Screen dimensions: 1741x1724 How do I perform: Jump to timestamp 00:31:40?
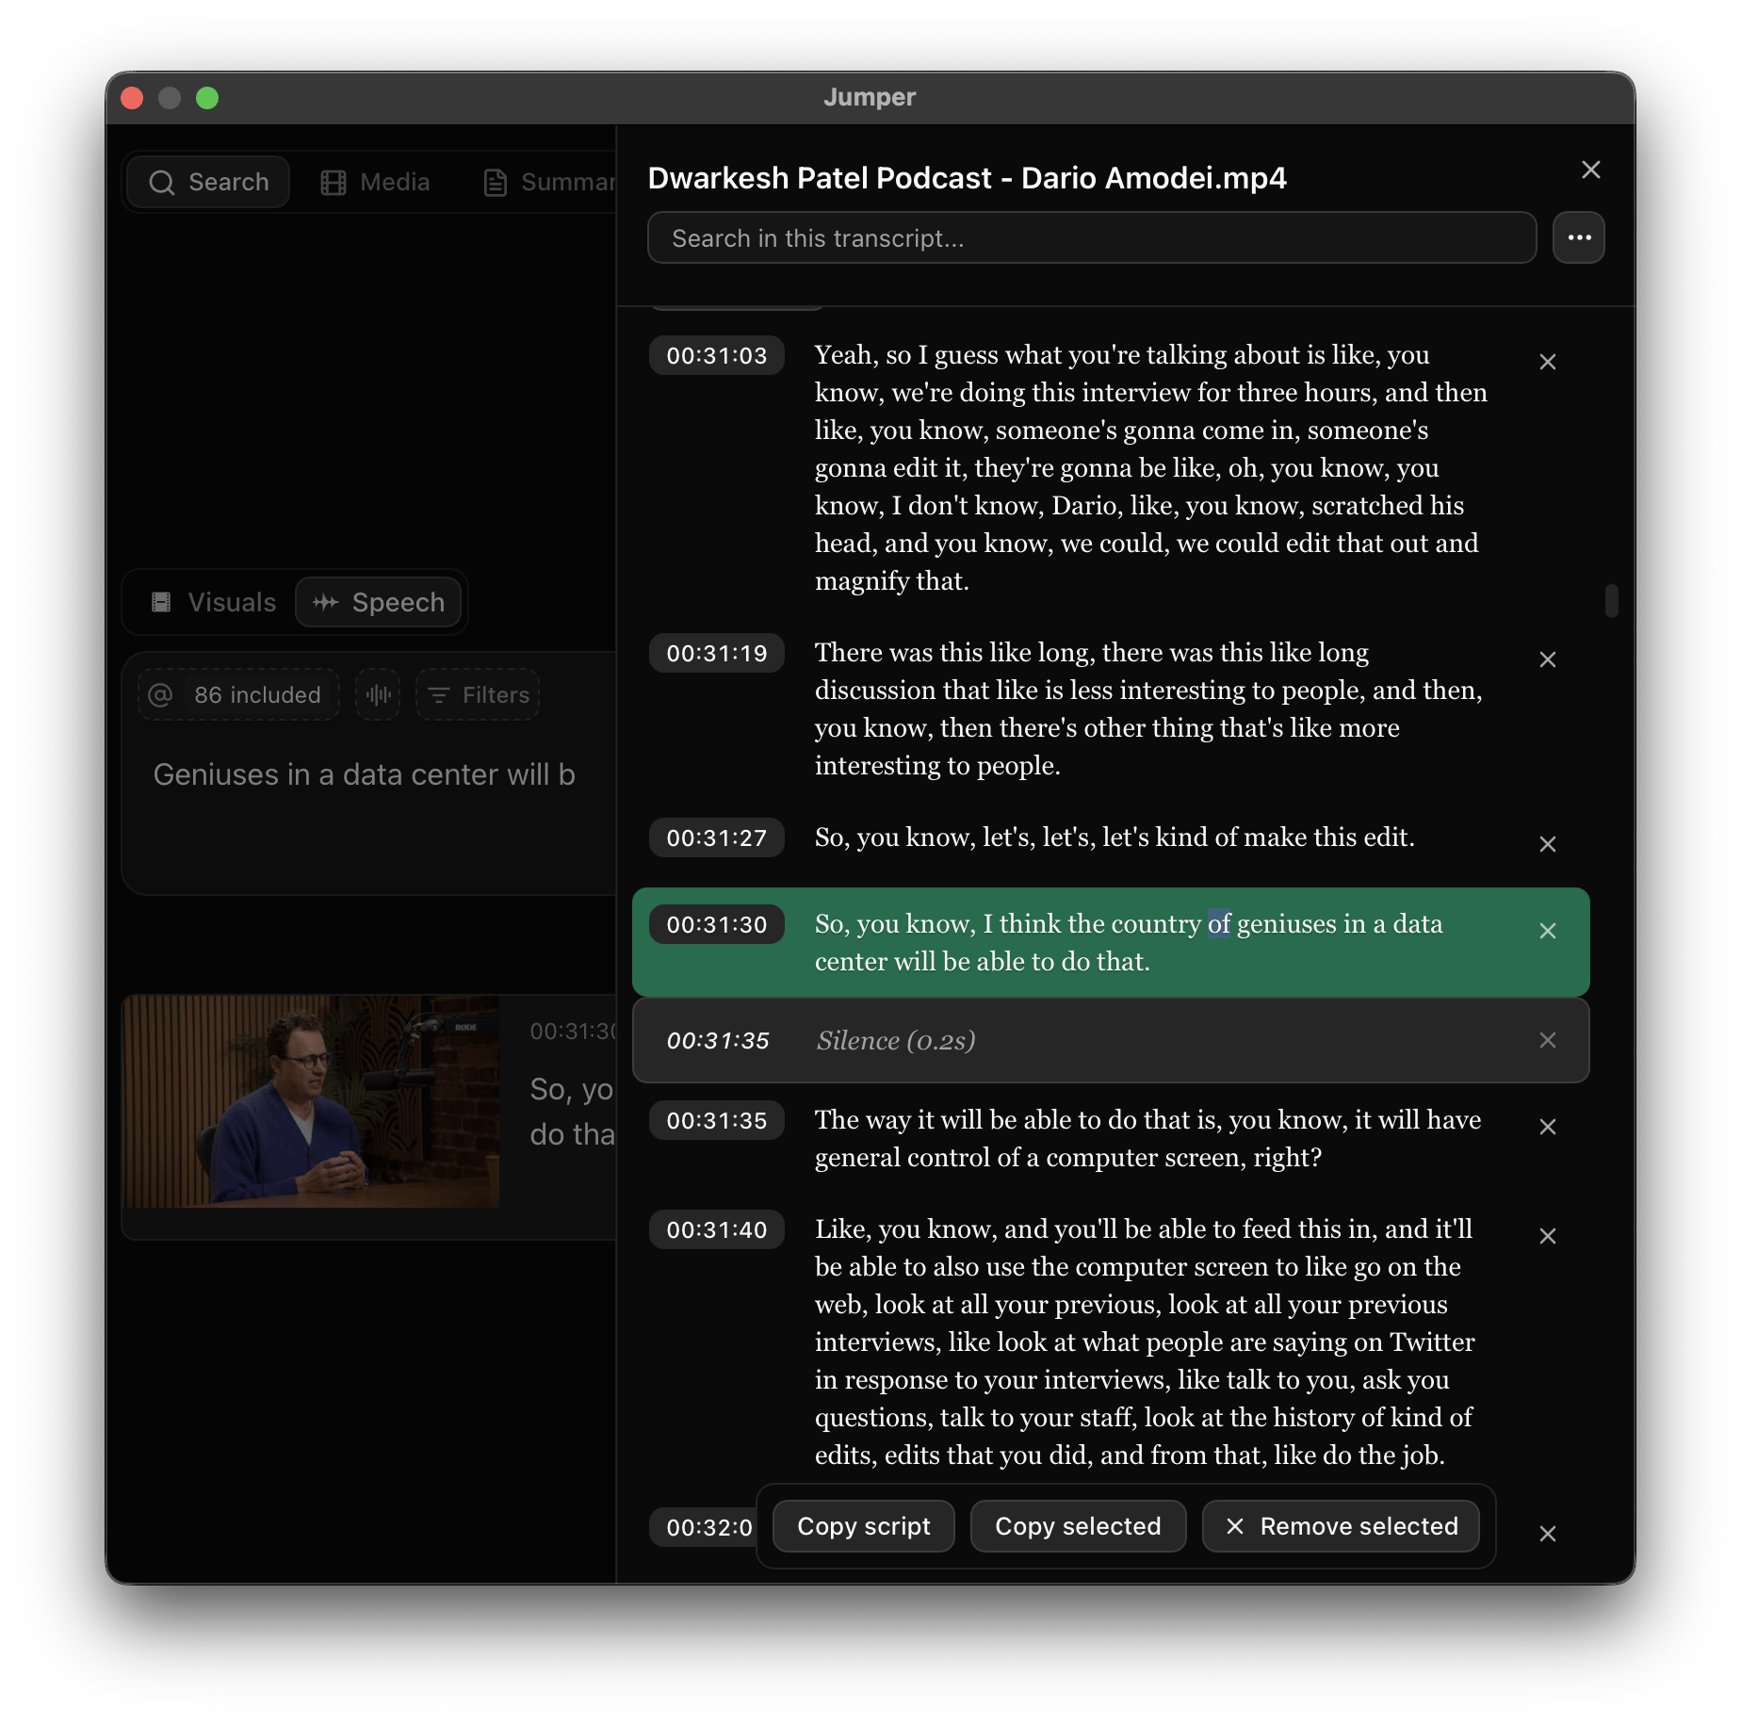click(716, 1229)
